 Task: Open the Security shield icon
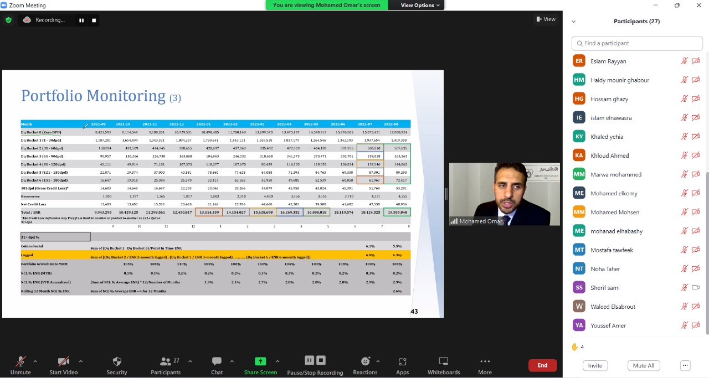pos(116,361)
